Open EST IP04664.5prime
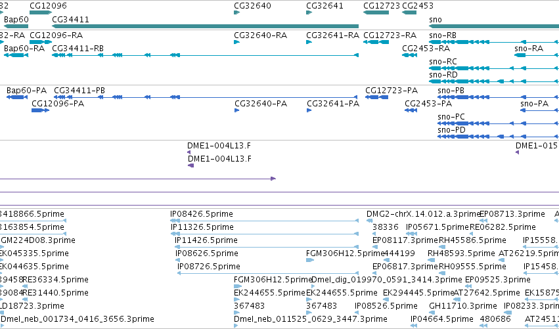This screenshot has width=559, height=329. point(442,318)
